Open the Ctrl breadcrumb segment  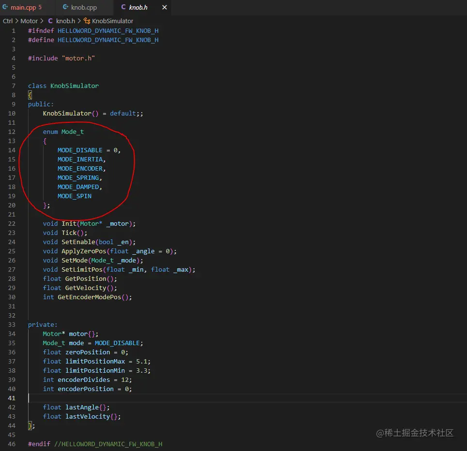click(x=8, y=21)
